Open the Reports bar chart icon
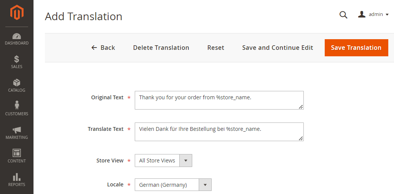 pyautogui.click(x=17, y=177)
